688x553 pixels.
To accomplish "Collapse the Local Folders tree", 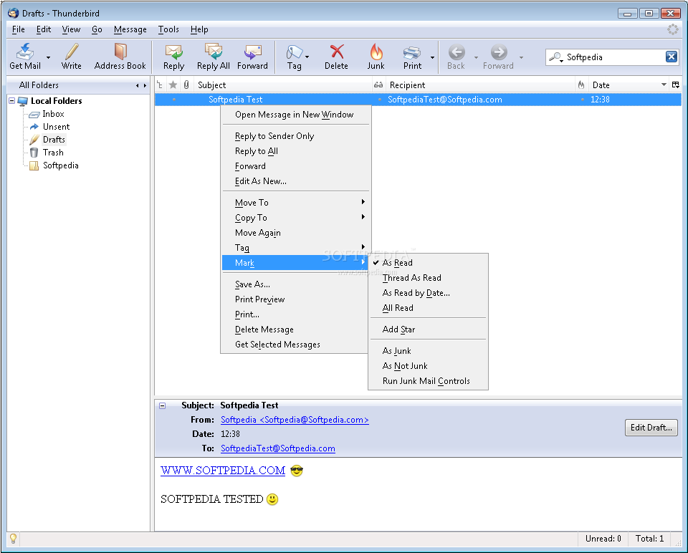I will pos(12,101).
